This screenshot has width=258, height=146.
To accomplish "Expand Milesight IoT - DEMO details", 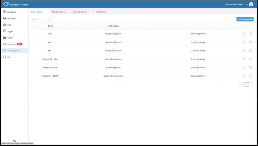I will (244, 76).
